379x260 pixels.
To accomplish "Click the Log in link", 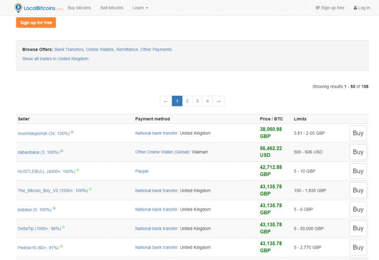I will click(362, 8).
